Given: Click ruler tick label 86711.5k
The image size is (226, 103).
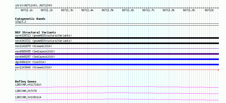Looking at the screenshot, I should [x=108, y=10].
